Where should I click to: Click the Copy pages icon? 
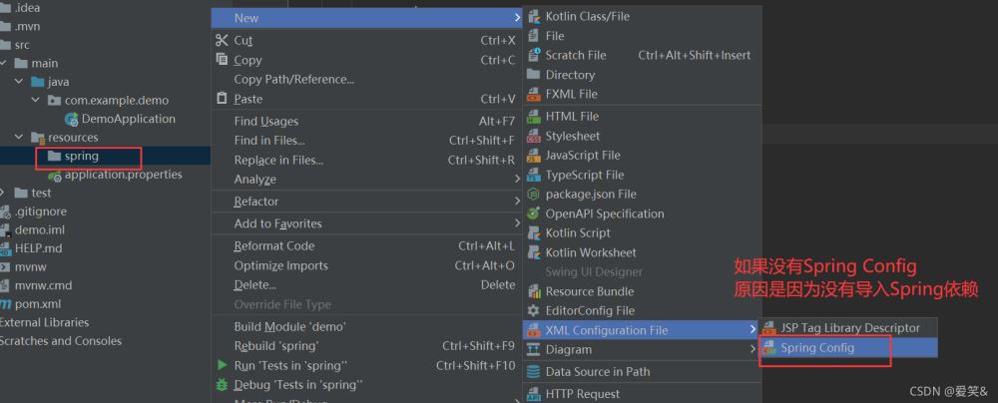[222, 59]
